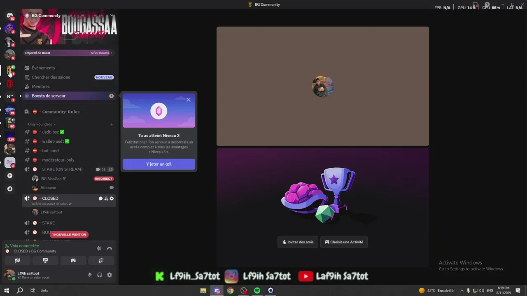This screenshot has width=527, height=296.
Task: Open the wallet-usdt channel
Action: 69,141
